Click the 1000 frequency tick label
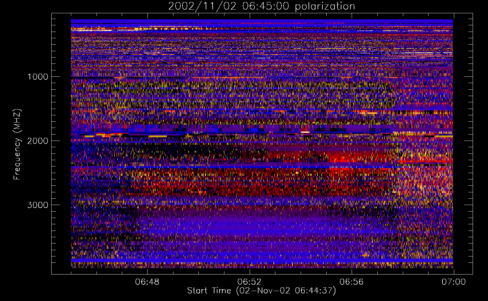This screenshot has height=301, width=488. click(38, 77)
